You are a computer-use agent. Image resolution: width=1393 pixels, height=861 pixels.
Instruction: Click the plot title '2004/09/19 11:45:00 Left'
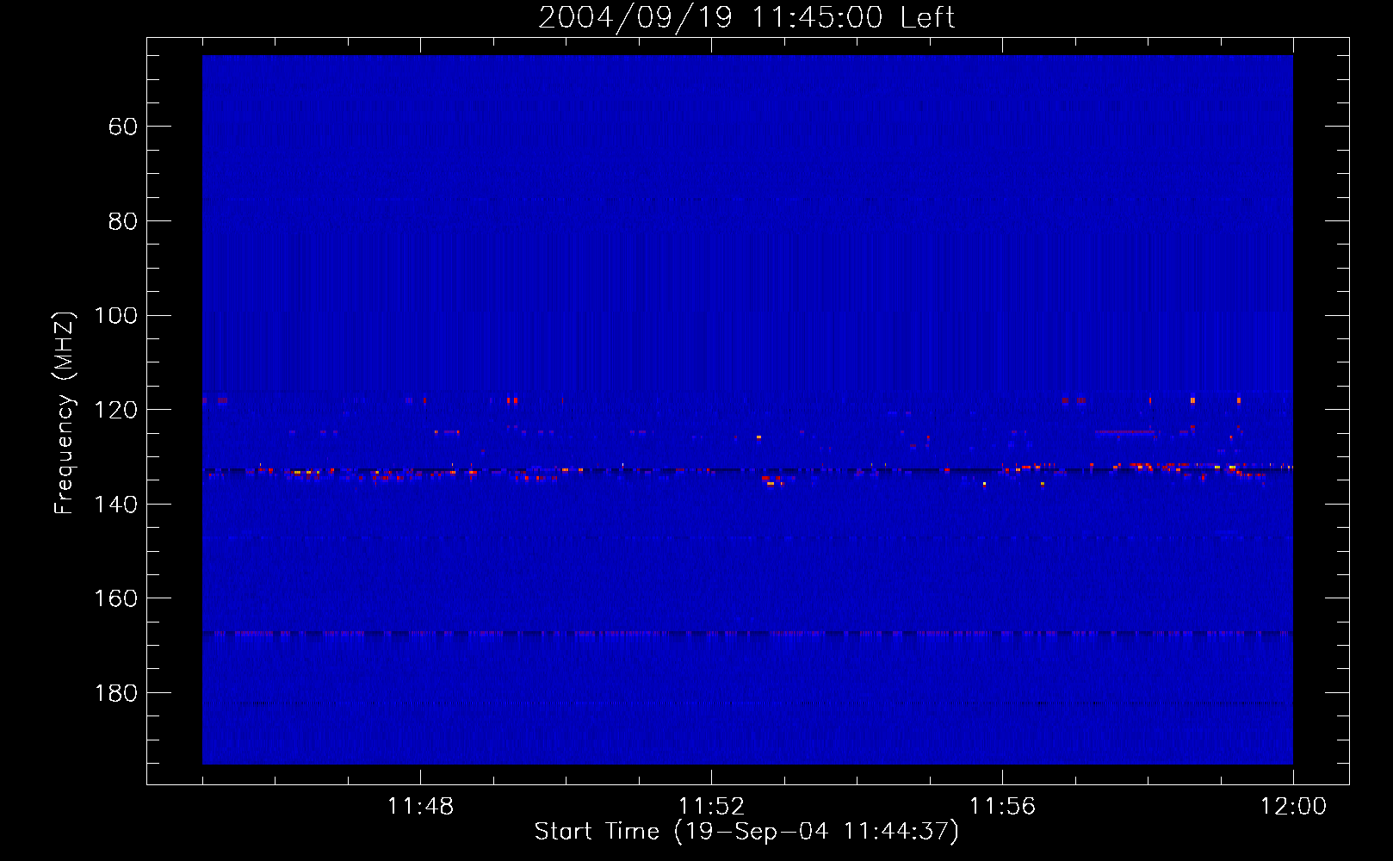(746, 17)
